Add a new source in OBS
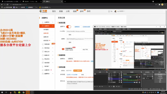 pyautogui.click(x=109, y=86)
